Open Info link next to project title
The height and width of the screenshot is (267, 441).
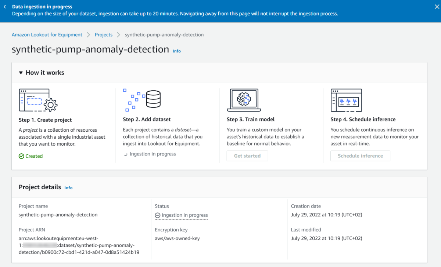pyautogui.click(x=177, y=51)
